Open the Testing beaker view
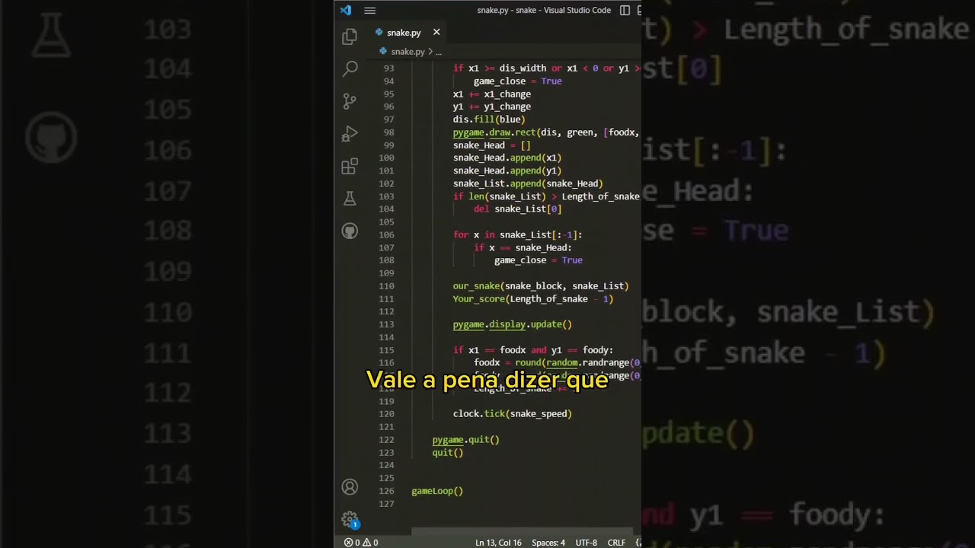This screenshot has width=975, height=548. tap(350, 199)
